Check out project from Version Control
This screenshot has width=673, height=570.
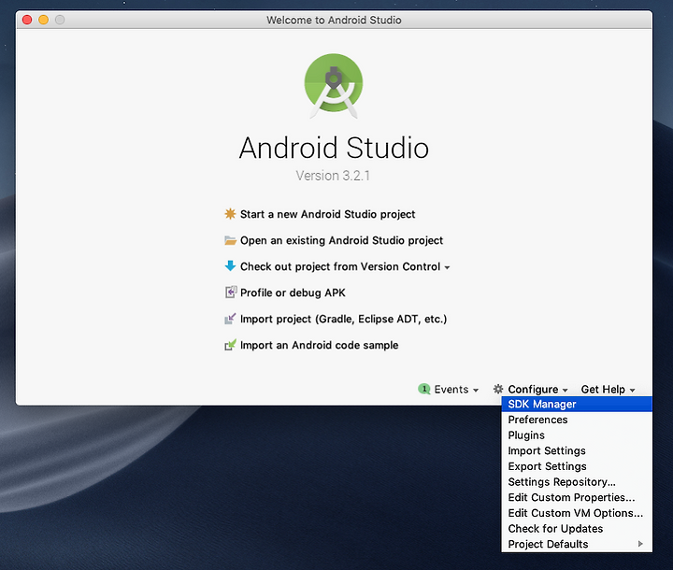tap(340, 266)
